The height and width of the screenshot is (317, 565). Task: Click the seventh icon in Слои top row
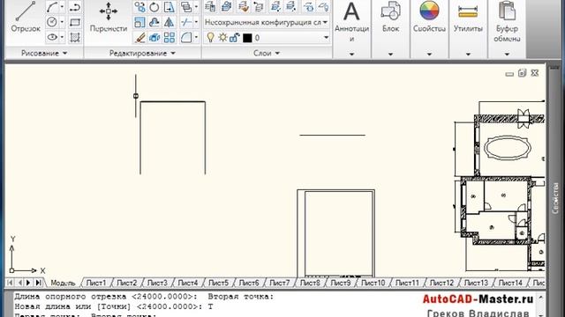309,6
